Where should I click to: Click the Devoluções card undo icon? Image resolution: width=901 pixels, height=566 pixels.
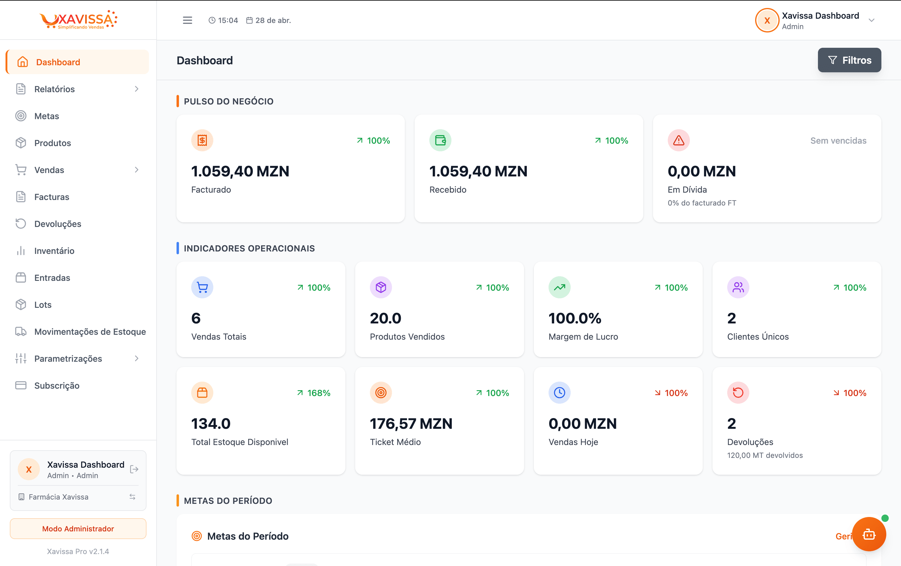738,393
